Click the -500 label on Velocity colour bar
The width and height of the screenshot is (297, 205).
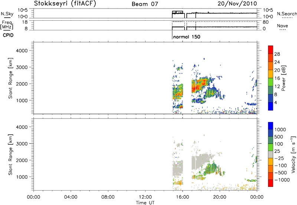pyautogui.click(x=281, y=173)
